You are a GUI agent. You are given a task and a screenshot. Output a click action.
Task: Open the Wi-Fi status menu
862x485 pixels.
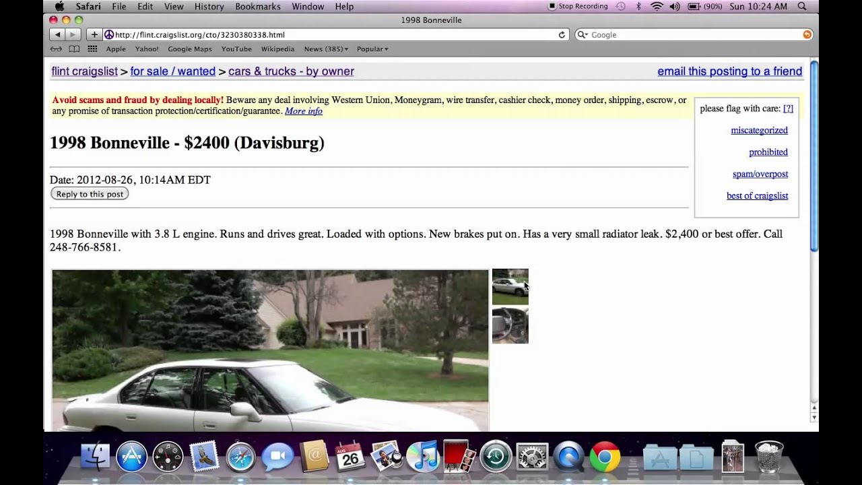point(657,6)
